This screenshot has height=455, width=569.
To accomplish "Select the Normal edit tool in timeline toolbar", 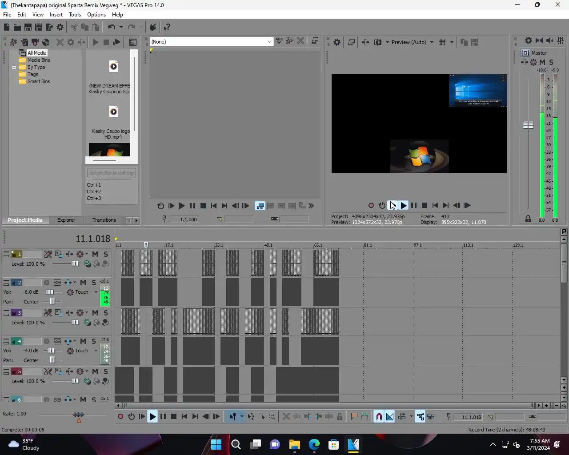I will pos(232,416).
